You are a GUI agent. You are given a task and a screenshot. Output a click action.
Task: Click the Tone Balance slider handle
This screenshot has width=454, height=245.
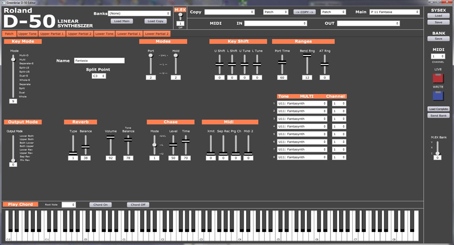(x=128, y=140)
